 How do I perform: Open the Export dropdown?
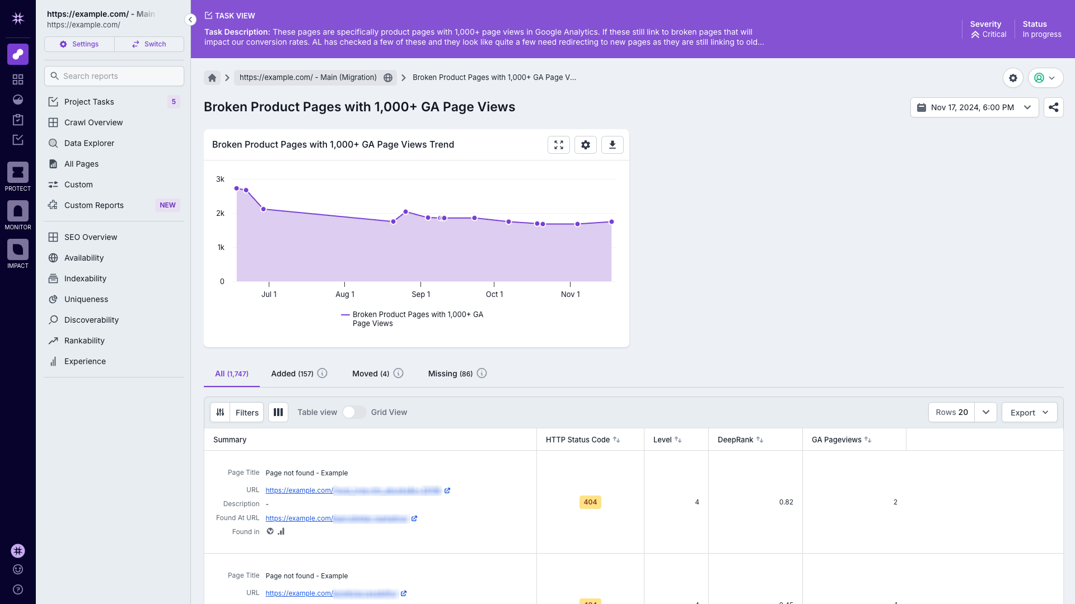click(1029, 412)
